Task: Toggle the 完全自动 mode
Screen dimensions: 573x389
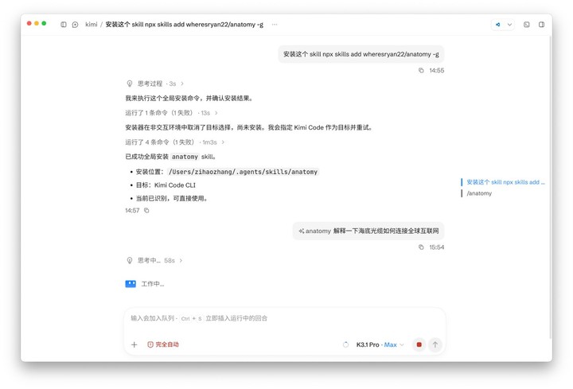Action: pyautogui.click(x=163, y=344)
